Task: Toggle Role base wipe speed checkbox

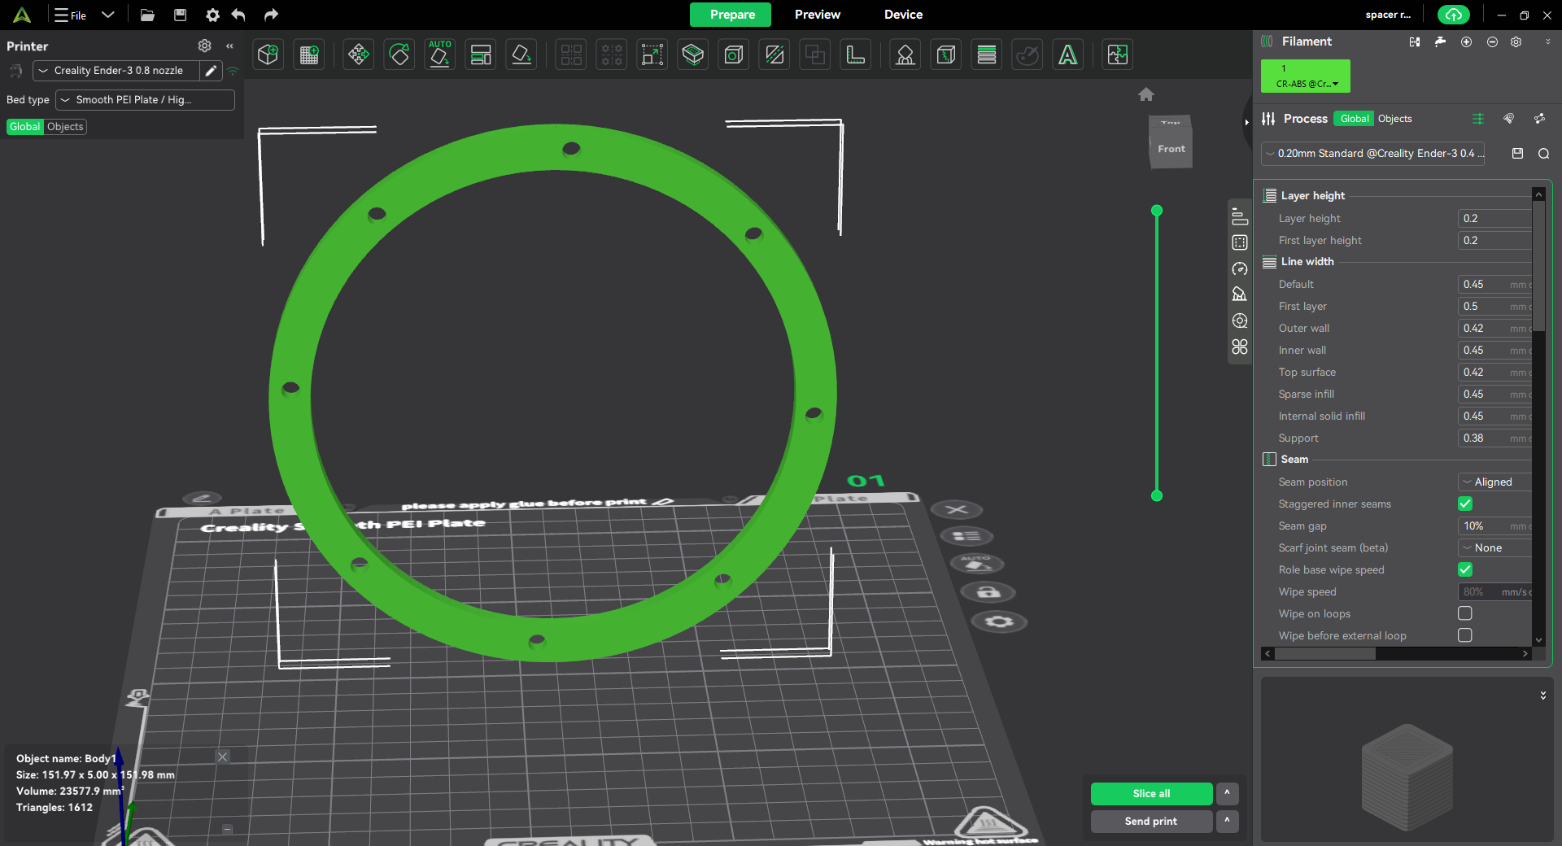Action: (x=1465, y=569)
